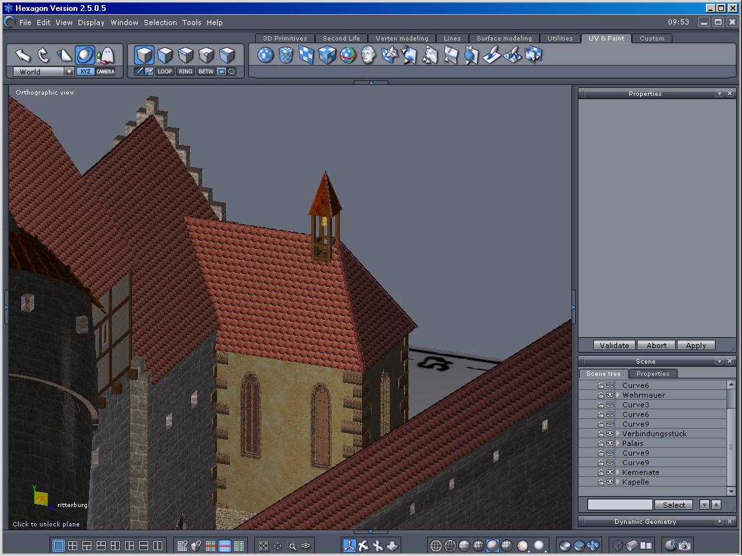The height and width of the screenshot is (556, 742).
Task: Expand the Palais tree node
Action: pyautogui.click(x=618, y=443)
